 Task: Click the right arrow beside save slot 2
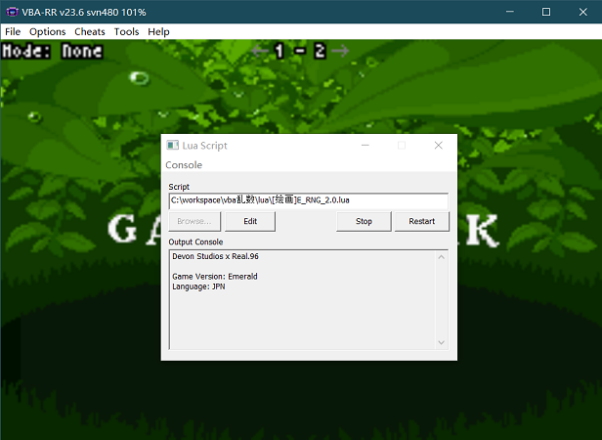339,51
